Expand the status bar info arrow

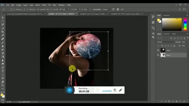pos(37,102)
